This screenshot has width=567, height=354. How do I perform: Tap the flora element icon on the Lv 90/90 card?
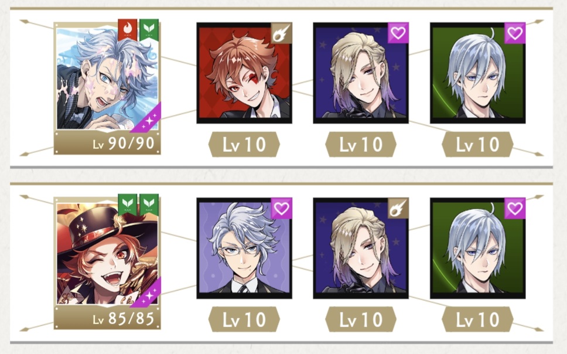(149, 30)
